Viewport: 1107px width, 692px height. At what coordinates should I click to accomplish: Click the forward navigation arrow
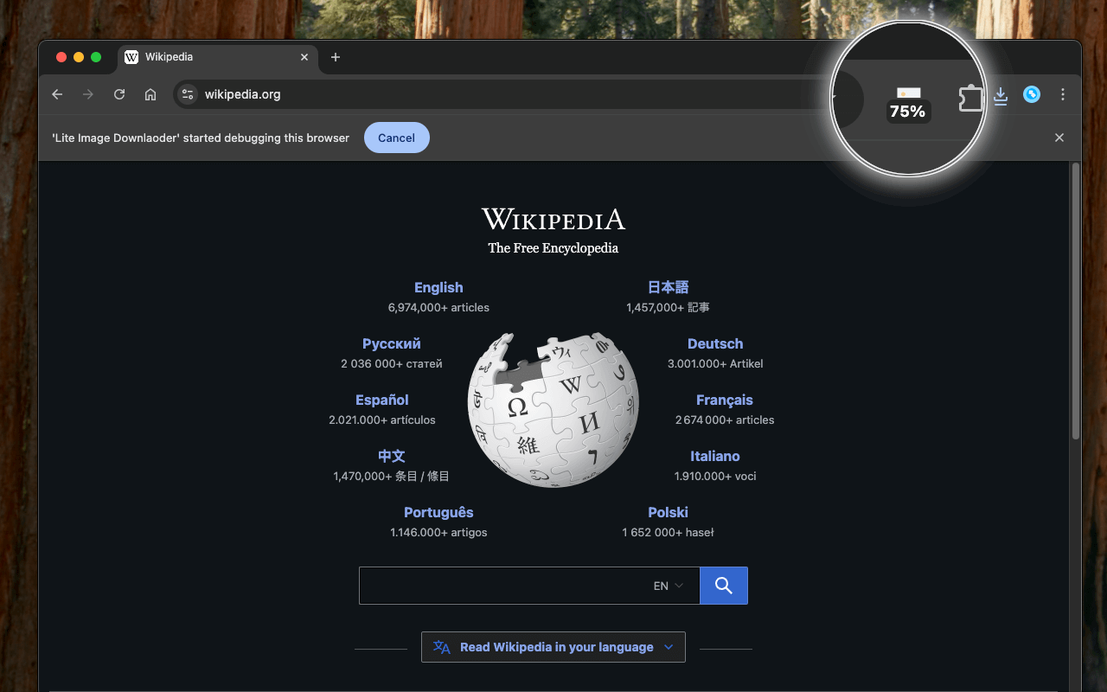[x=88, y=94]
